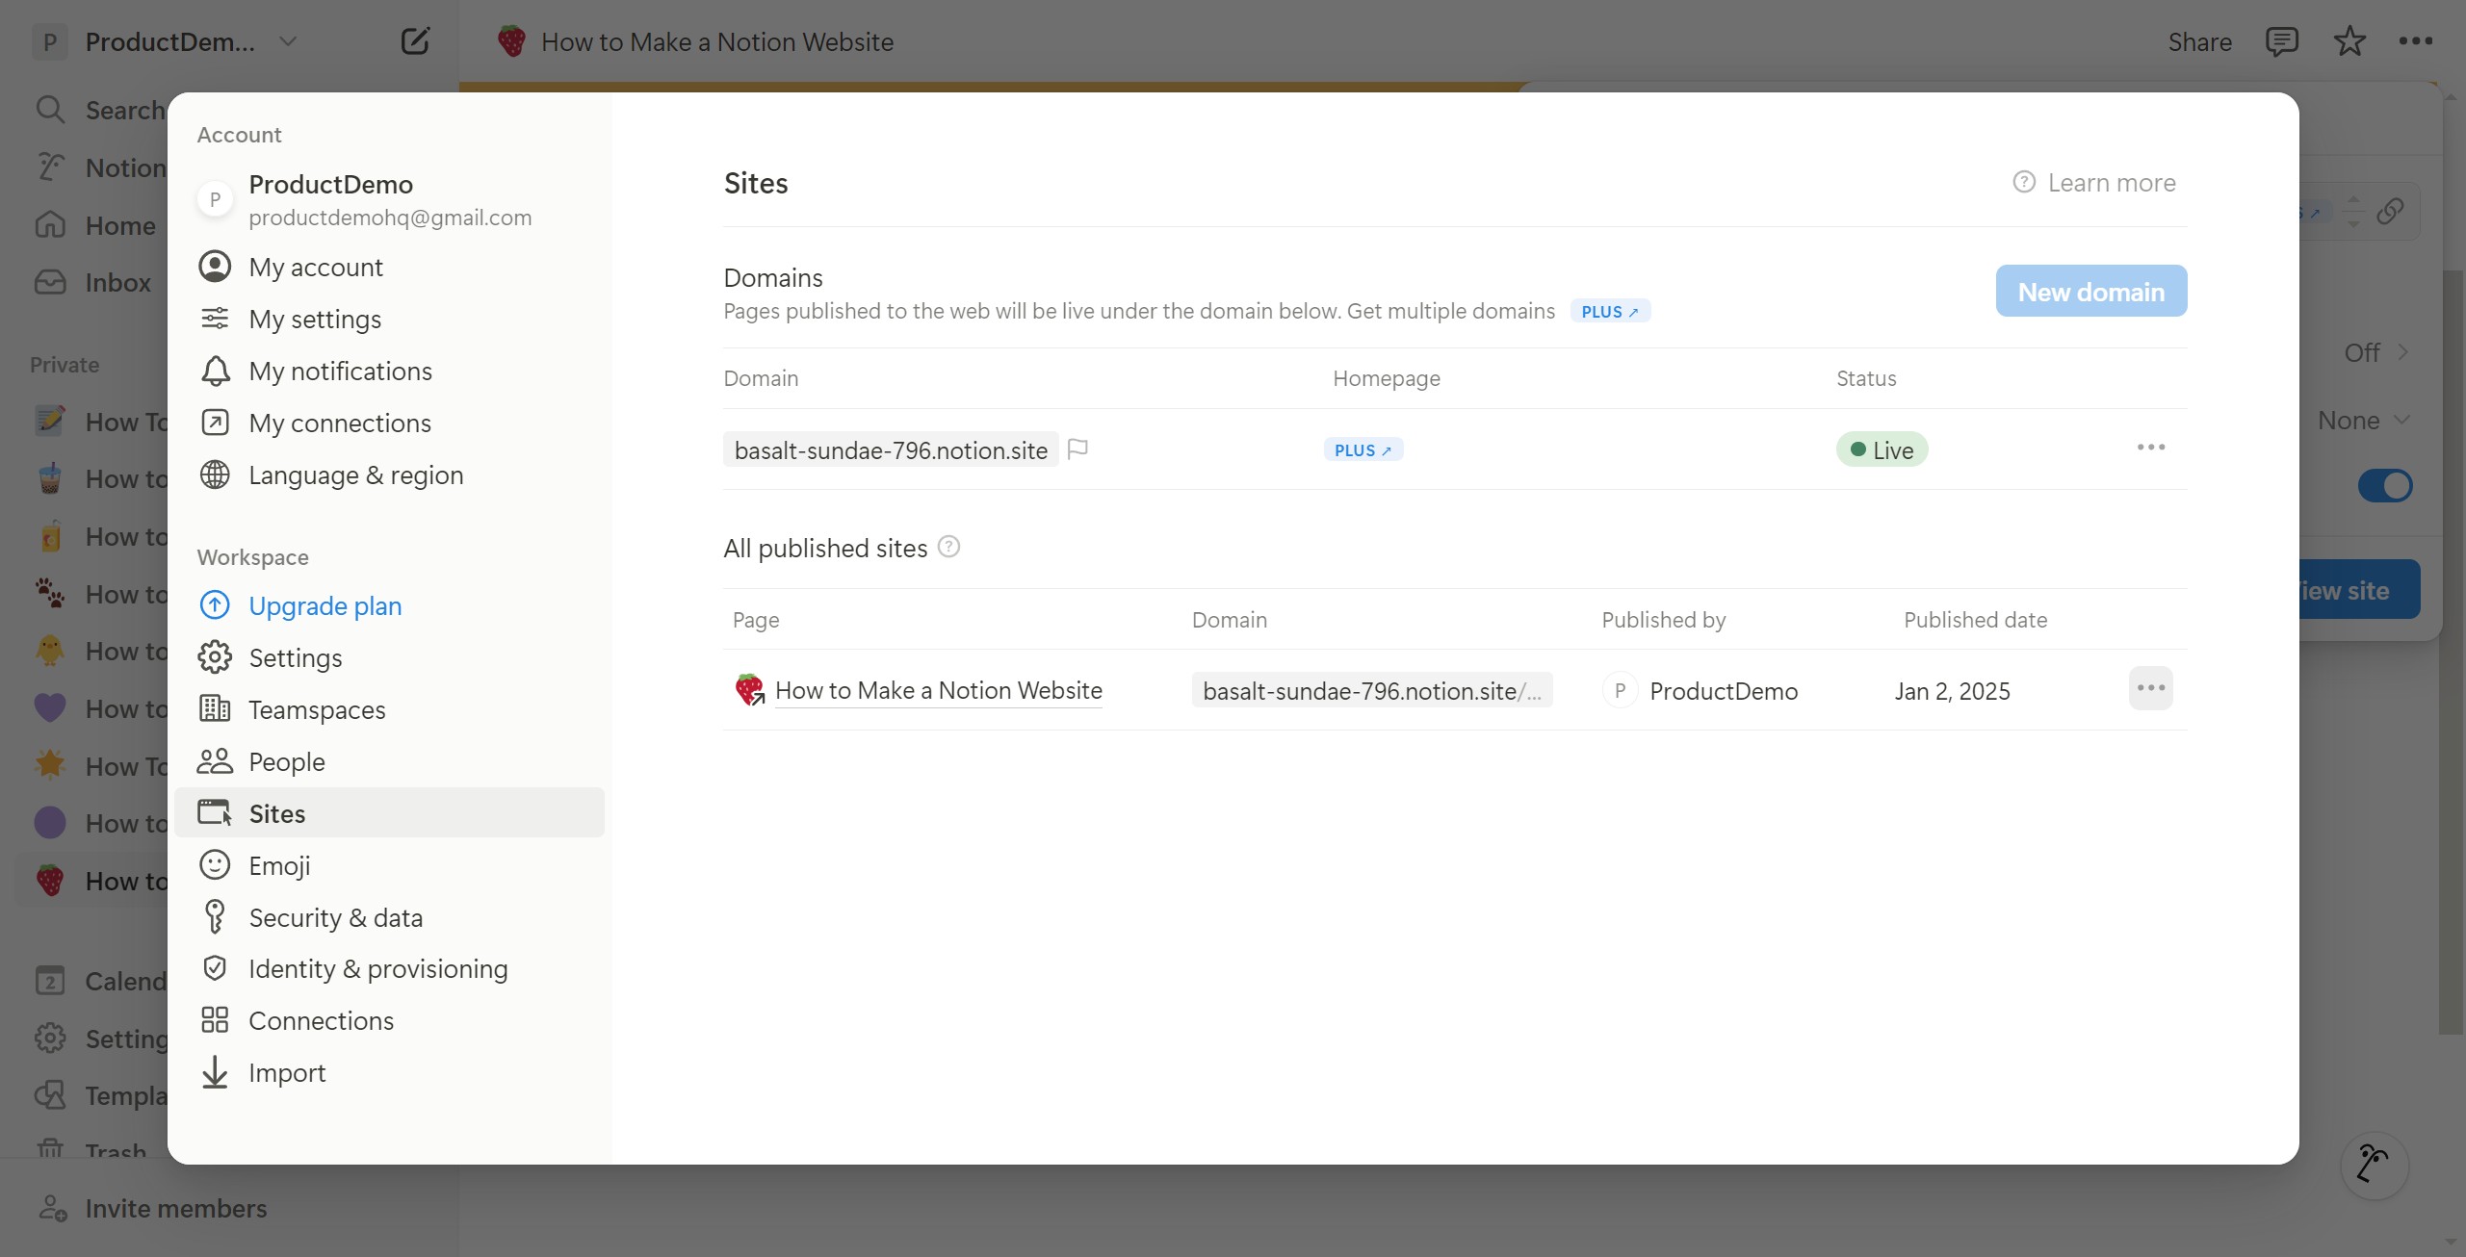Image resolution: width=2466 pixels, height=1257 pixels.
Task: Click Learn more help link
Action: [2094, 182]
